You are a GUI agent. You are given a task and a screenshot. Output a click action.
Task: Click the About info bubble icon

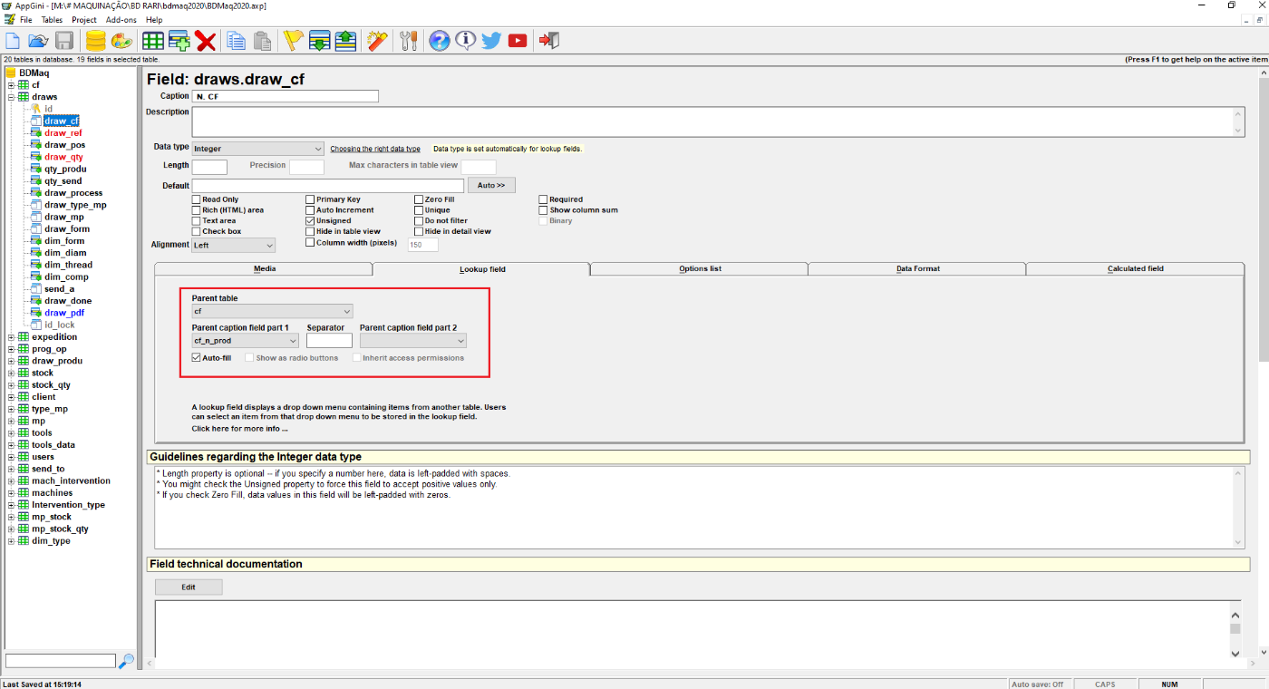(x=465, y=40)
